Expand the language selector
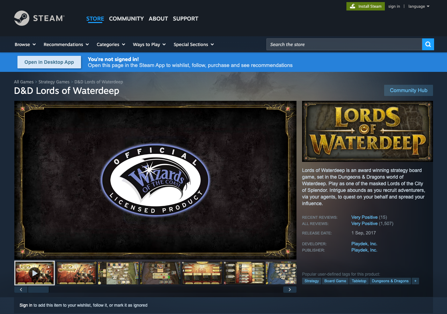This screenshot has height=314, width=447. click(419, 6)
